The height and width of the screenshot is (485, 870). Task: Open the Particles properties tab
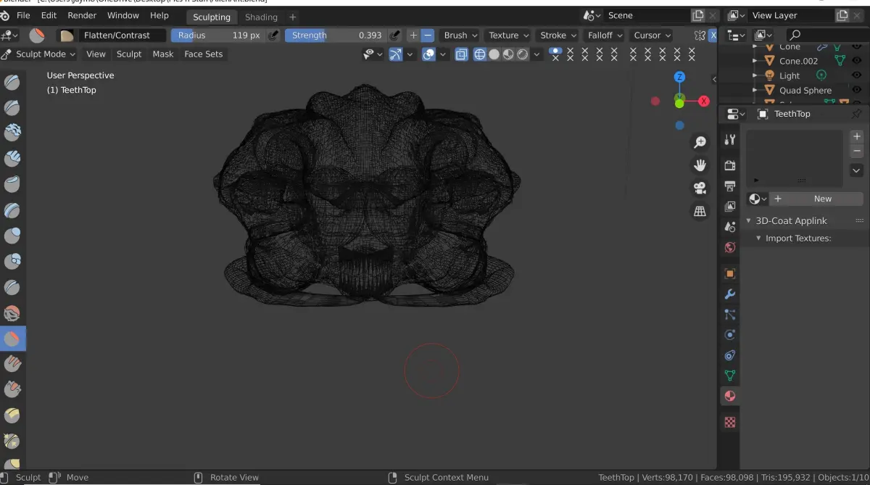(x=730, y=315)
